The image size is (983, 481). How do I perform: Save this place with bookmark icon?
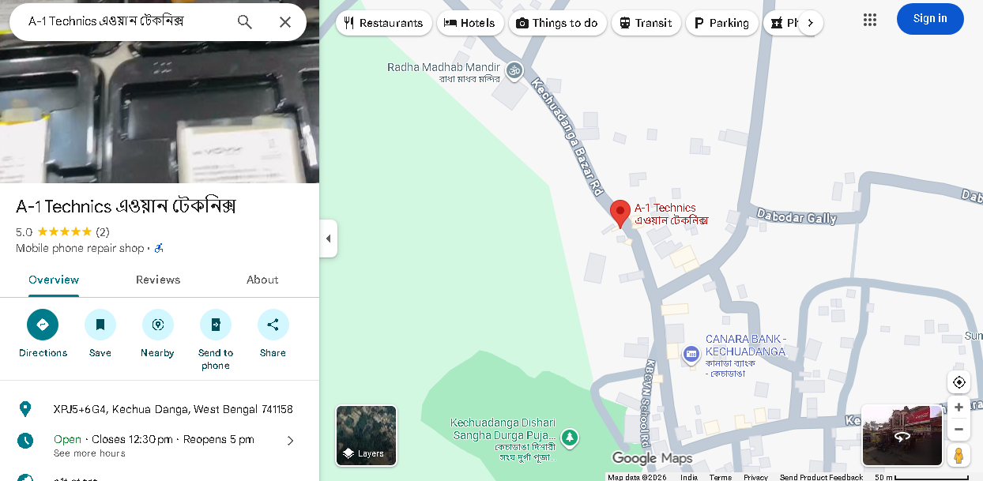pyautogui.click(x=100, y=325)
